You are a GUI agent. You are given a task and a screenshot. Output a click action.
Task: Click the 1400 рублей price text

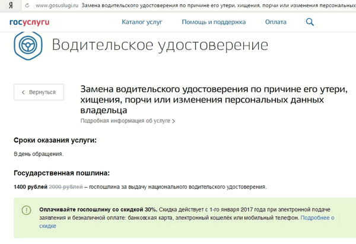pos(30,187)
